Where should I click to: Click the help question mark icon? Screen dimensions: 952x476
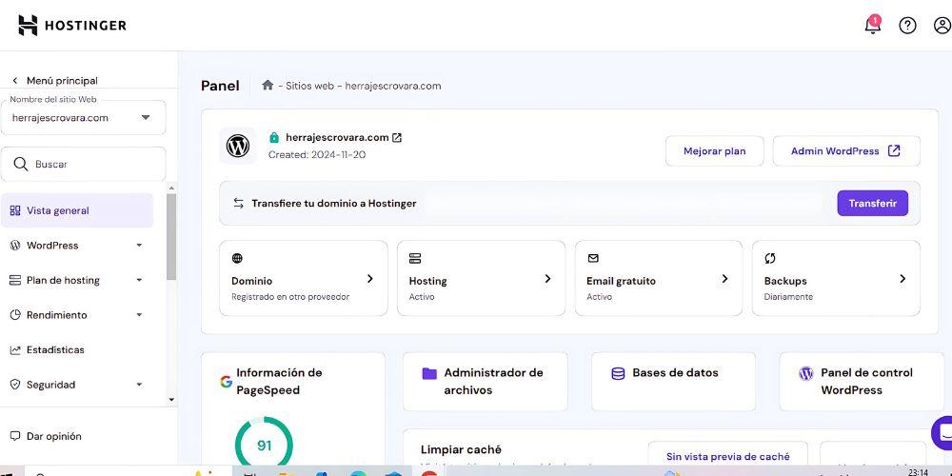tap(907, 26)
